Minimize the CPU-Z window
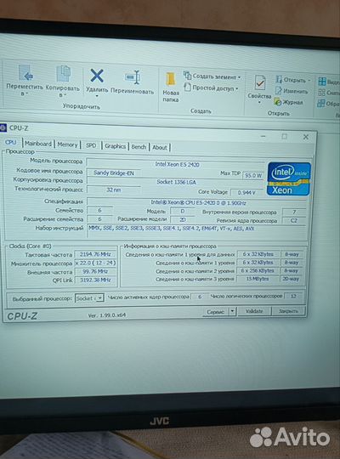This screenshot has height=459, width=340. (263, 136)
